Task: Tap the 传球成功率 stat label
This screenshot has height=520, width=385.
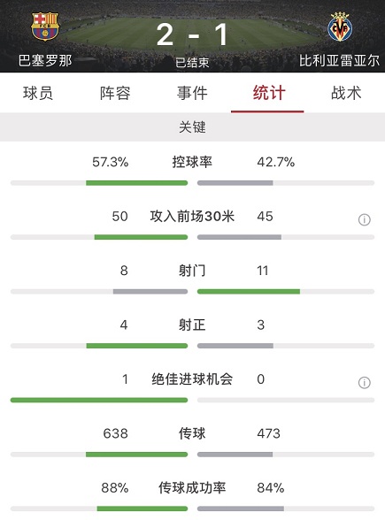Action: [x=192, y=488]
